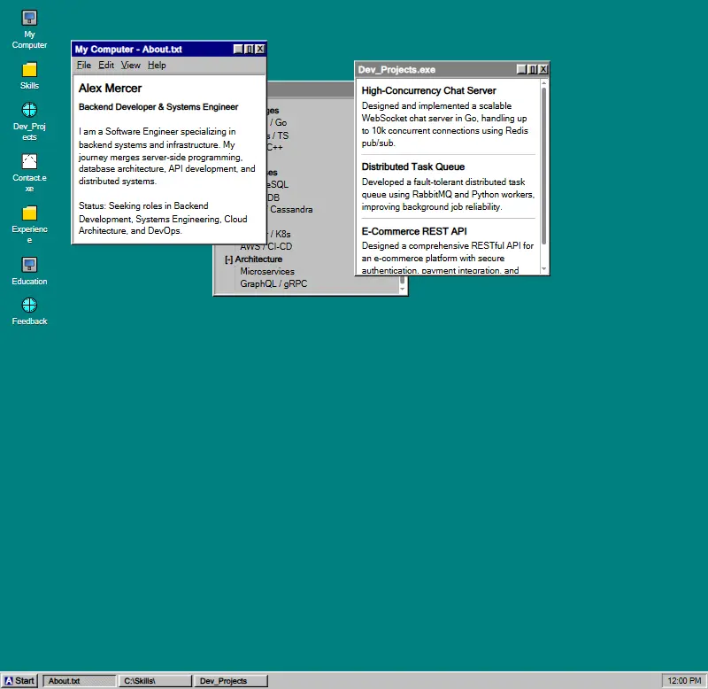
Task: Switch to C:\Skills\ from the taskbar
Action: click(x=155, y=680)
